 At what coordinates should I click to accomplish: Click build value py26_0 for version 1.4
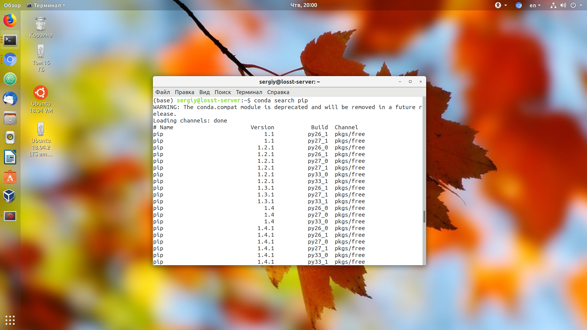coord(318,208)
